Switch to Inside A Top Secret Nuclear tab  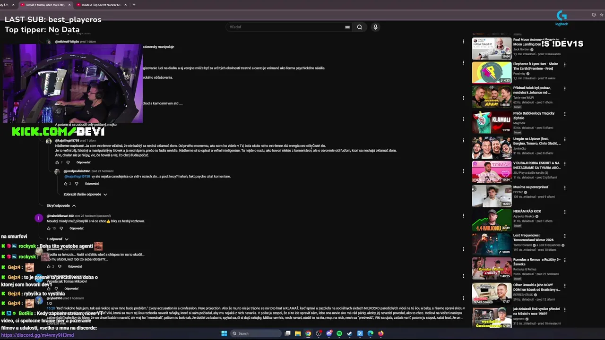click(x=101, y=5)
